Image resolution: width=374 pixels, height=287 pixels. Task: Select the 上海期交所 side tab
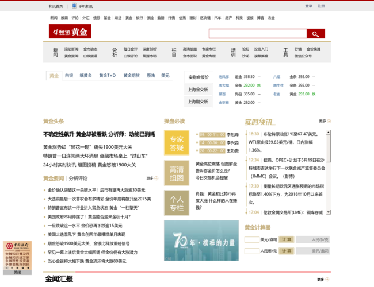click(x=198, y=102)
